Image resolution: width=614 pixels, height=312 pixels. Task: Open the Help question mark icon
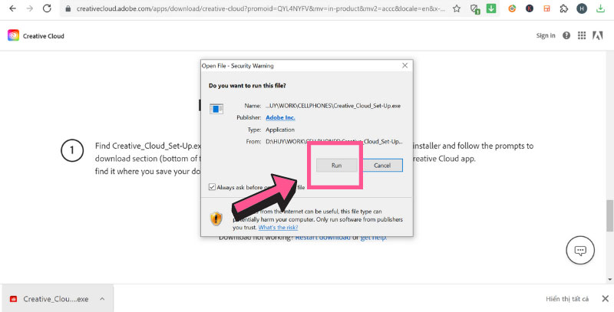click(x=566, y=35)
